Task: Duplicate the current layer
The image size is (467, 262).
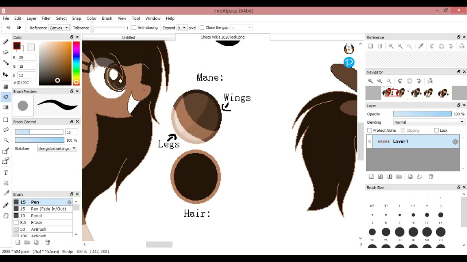Action: pyautogui.click(x=410, y=176)
